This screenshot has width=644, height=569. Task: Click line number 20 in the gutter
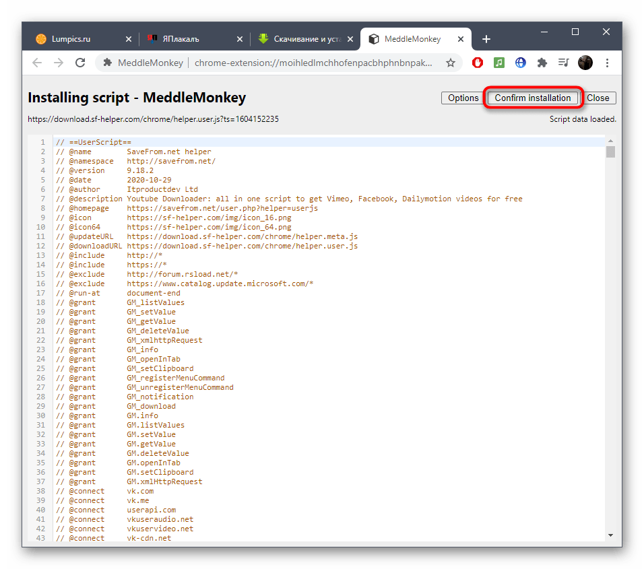pyautogui.click(x=40, y=321)
